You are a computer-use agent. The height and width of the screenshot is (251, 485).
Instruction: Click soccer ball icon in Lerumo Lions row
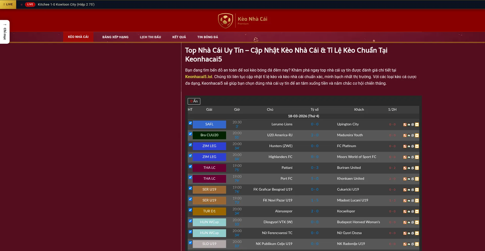tap(413, 124)
